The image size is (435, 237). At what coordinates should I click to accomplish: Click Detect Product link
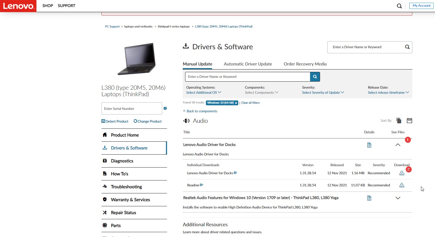pos(115,121)
